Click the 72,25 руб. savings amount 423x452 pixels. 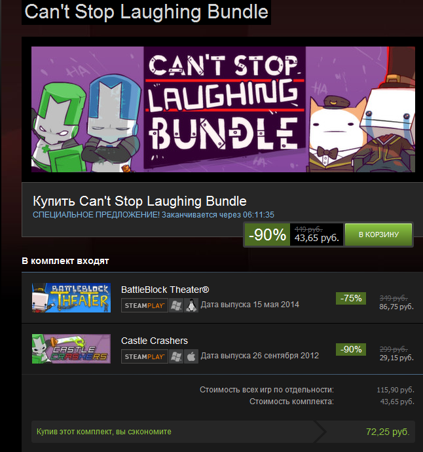coord(388,432)
